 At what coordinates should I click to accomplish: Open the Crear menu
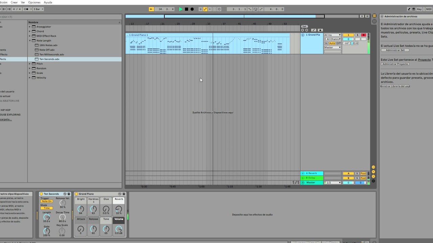coord(14,2)
